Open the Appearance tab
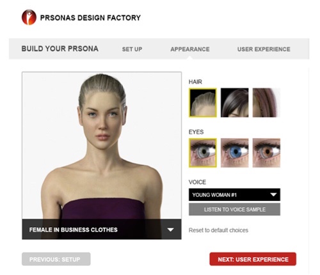This screenshot has width=320, height=275. (190, 49)
